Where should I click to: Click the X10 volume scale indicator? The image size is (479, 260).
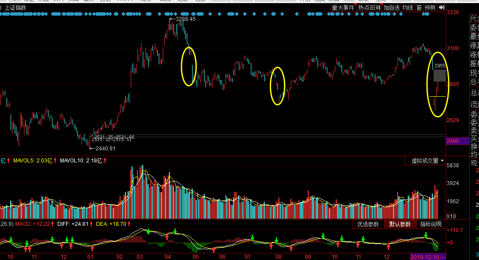click(451, 216)
